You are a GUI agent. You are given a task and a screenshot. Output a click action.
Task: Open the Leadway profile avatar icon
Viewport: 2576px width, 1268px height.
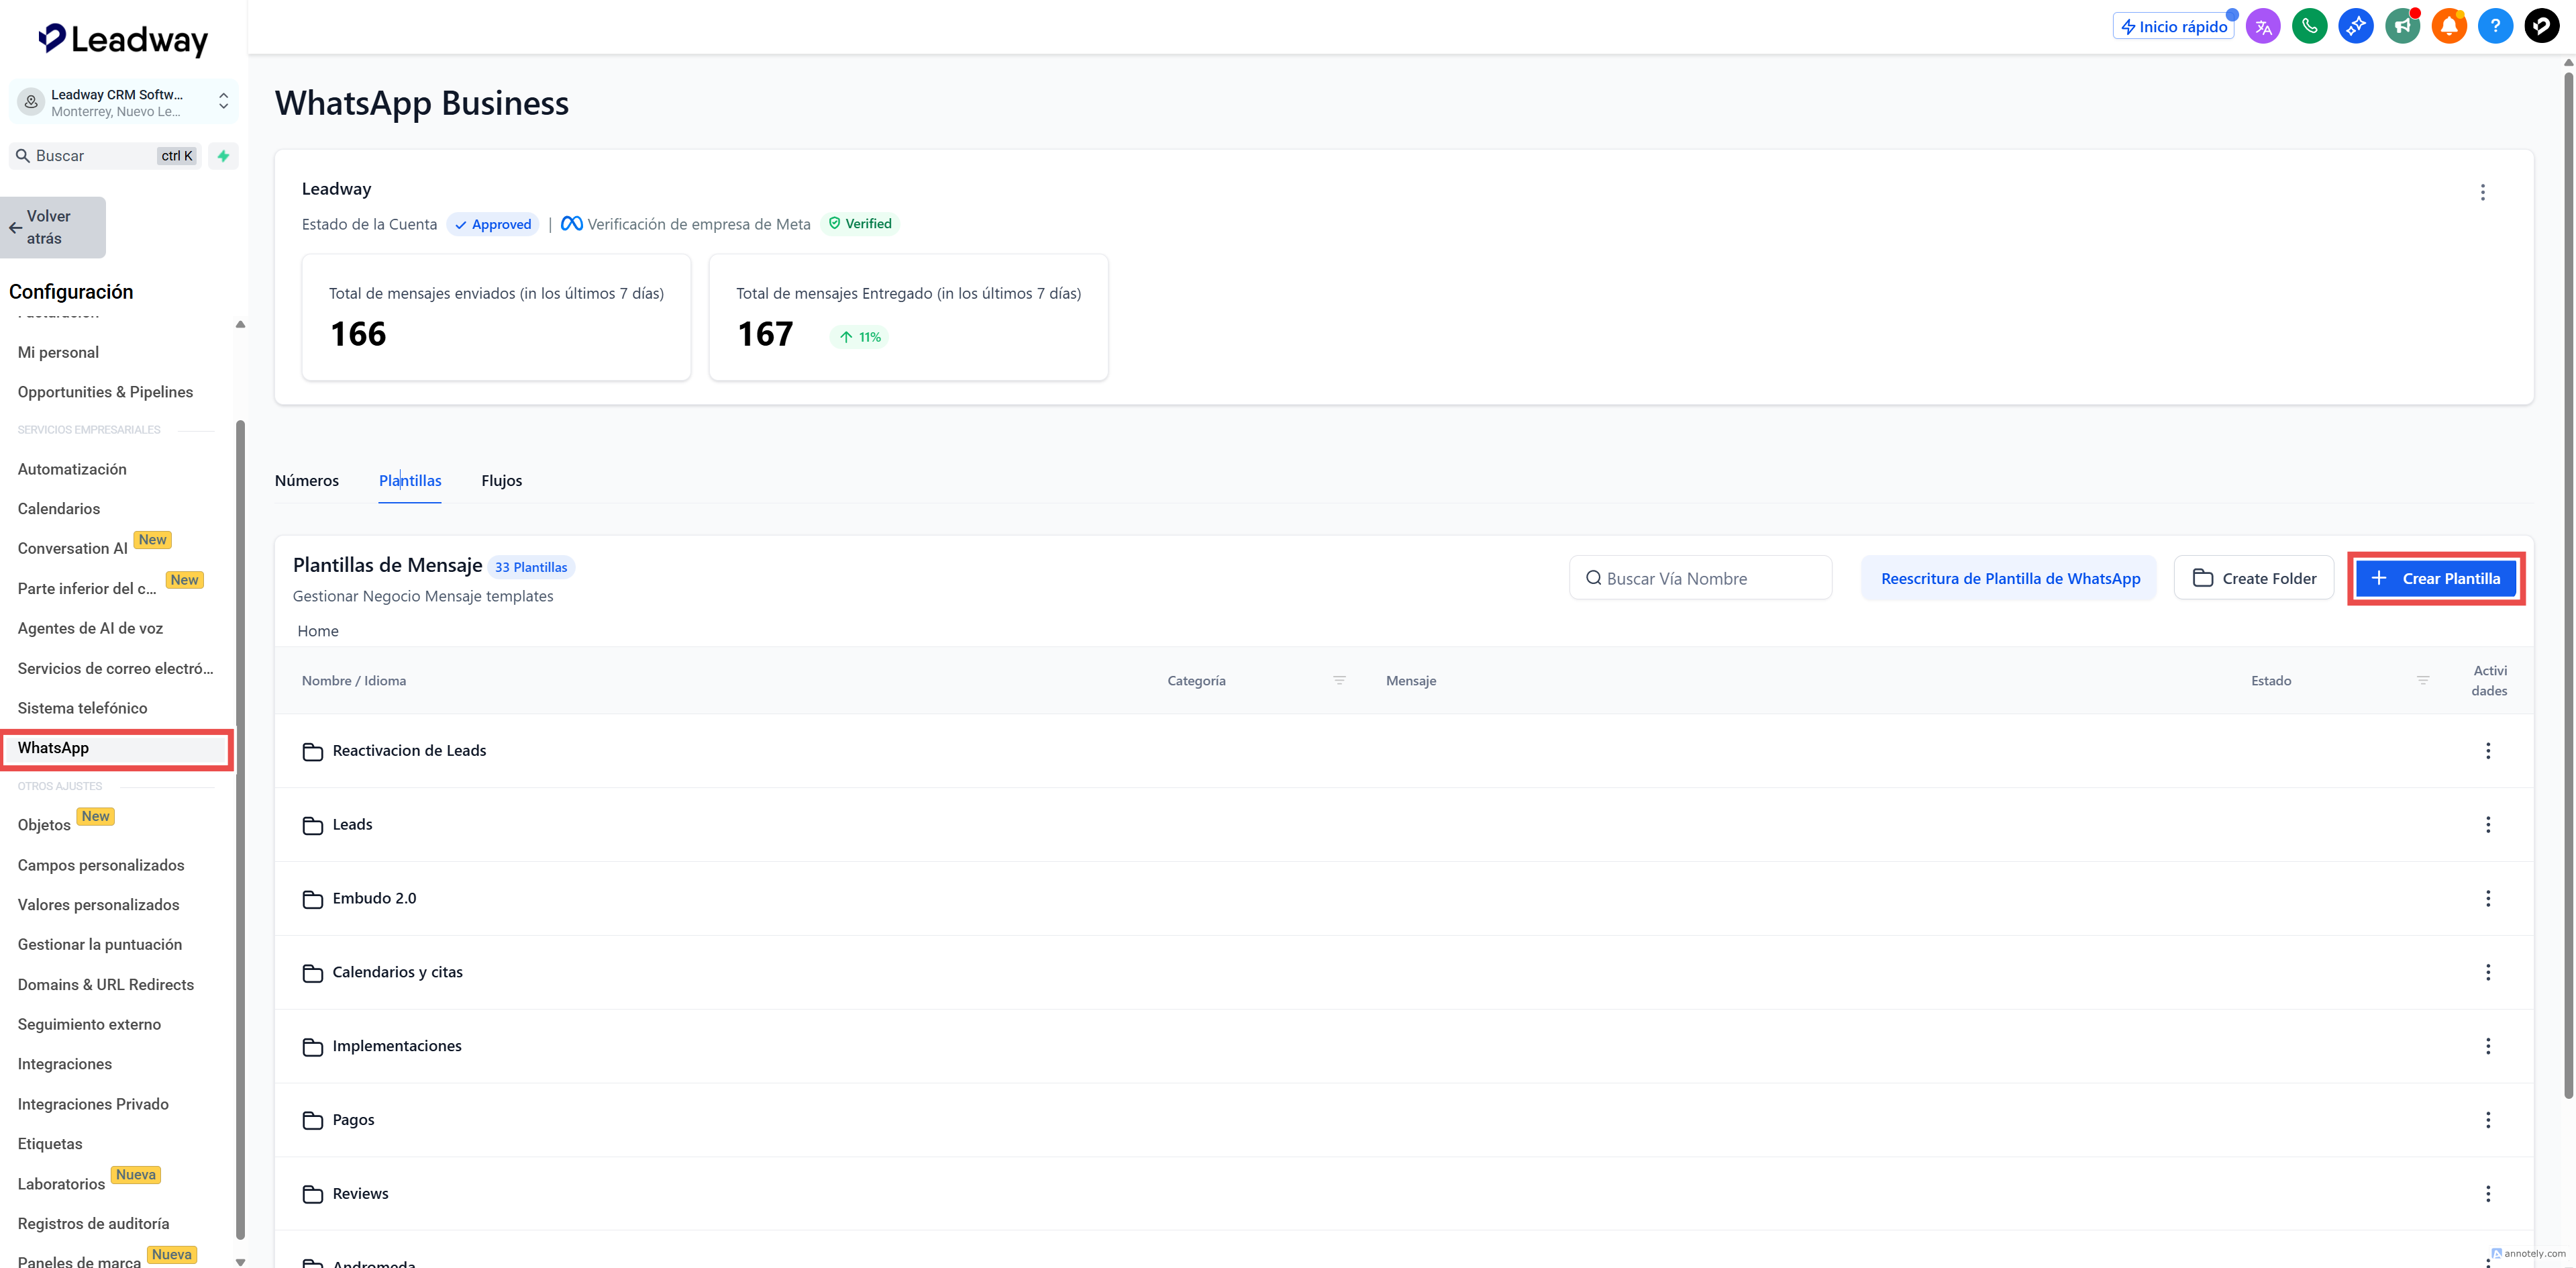[2541, 26]
